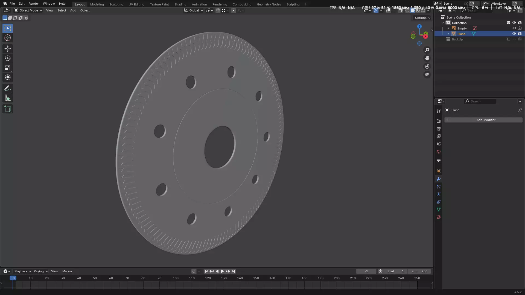The image size is (525, 295).
Task: Select the Scale tool
Action: [8, 68]
